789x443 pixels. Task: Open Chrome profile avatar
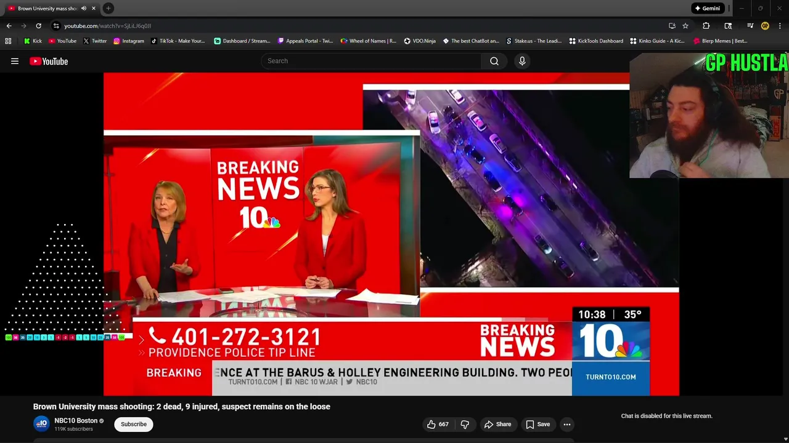coord(765,26)
